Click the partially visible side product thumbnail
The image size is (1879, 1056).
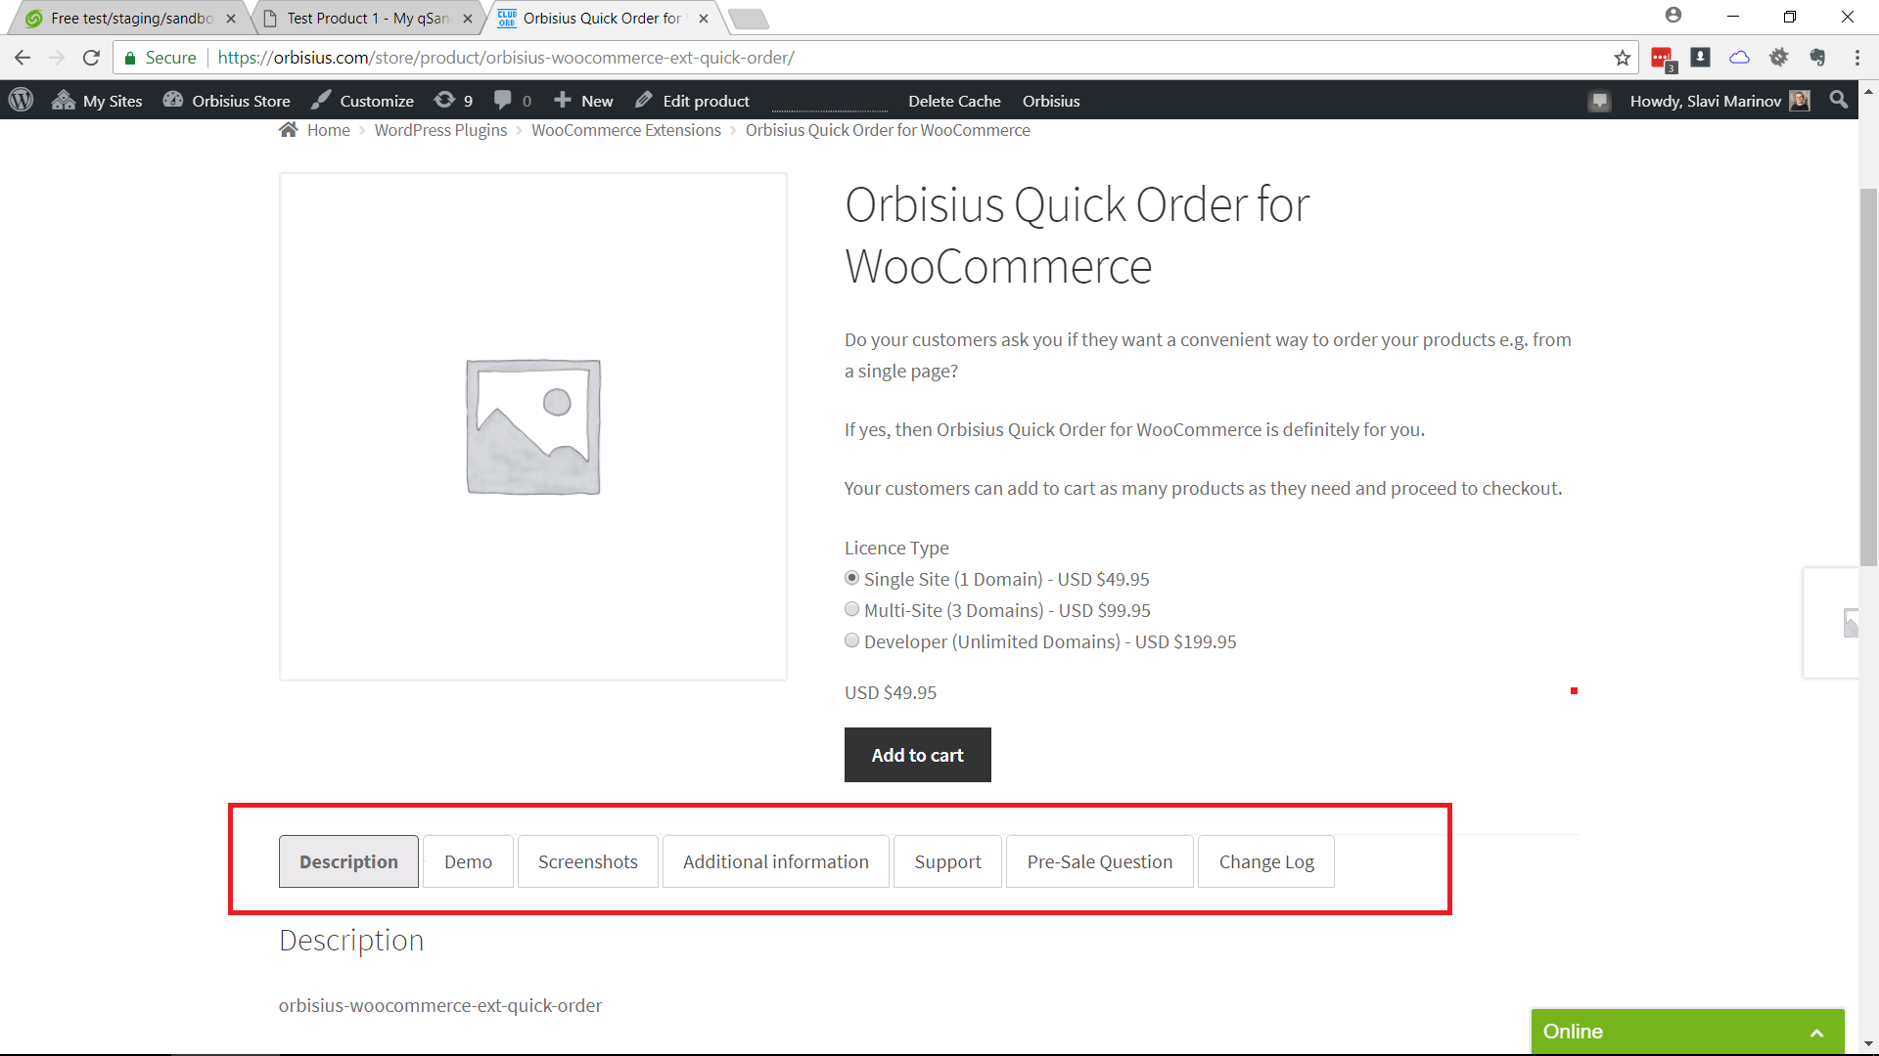coord(1832,623)
